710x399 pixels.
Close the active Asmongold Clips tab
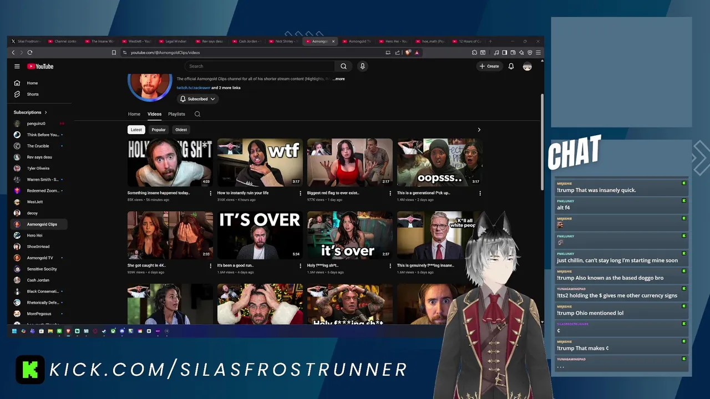pyautogui.click(x=333, y=41)
